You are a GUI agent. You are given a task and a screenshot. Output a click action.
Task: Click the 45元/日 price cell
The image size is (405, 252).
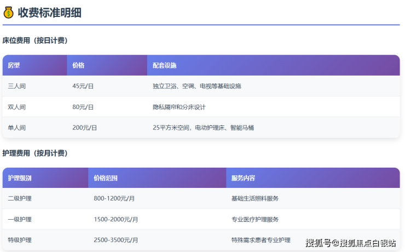tap(83, 86)
